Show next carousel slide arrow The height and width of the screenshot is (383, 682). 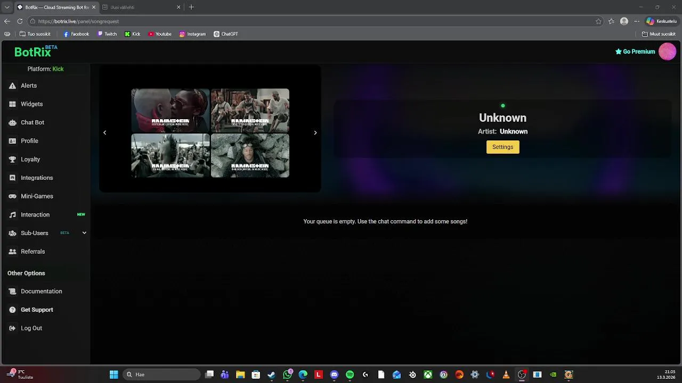click(x=315, y=132)
